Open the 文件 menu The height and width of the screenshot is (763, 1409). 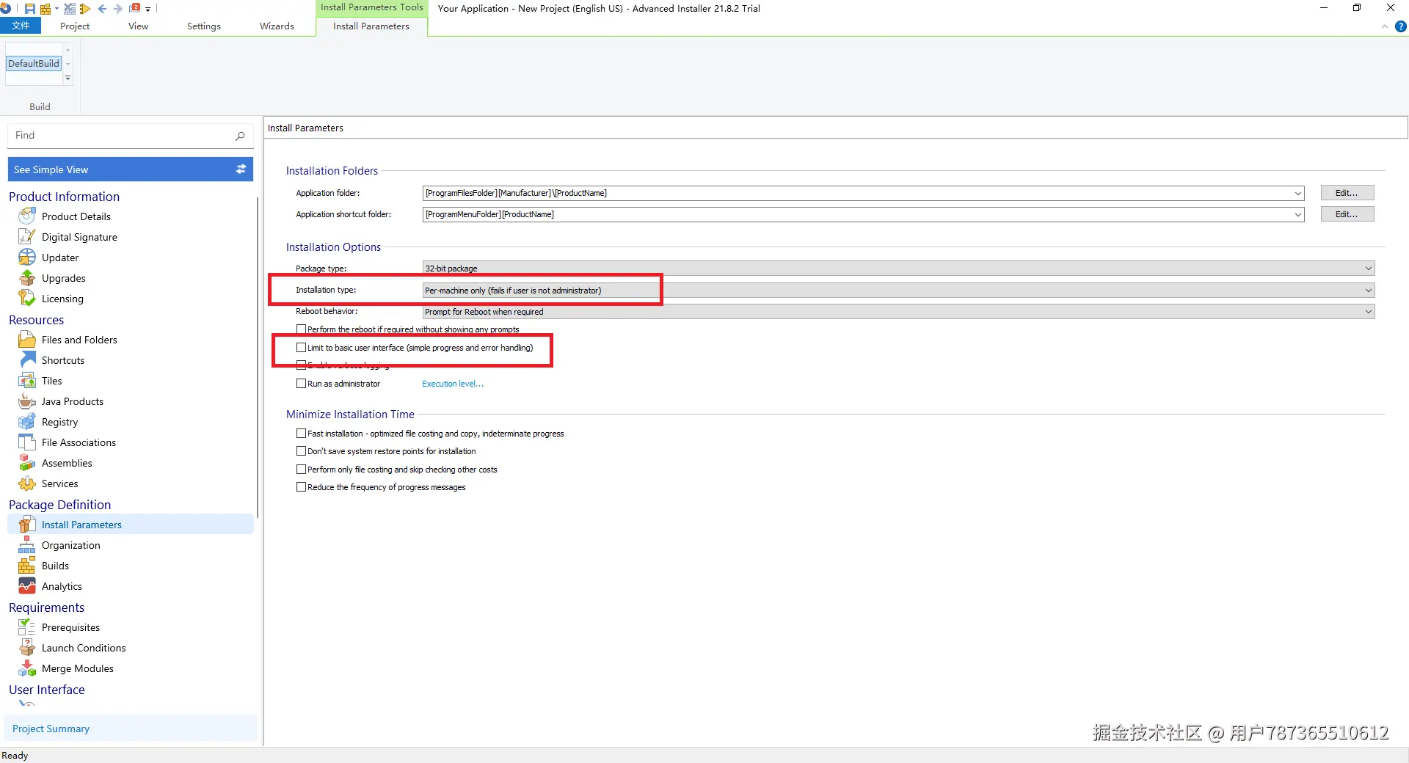(x=21, y=26)
